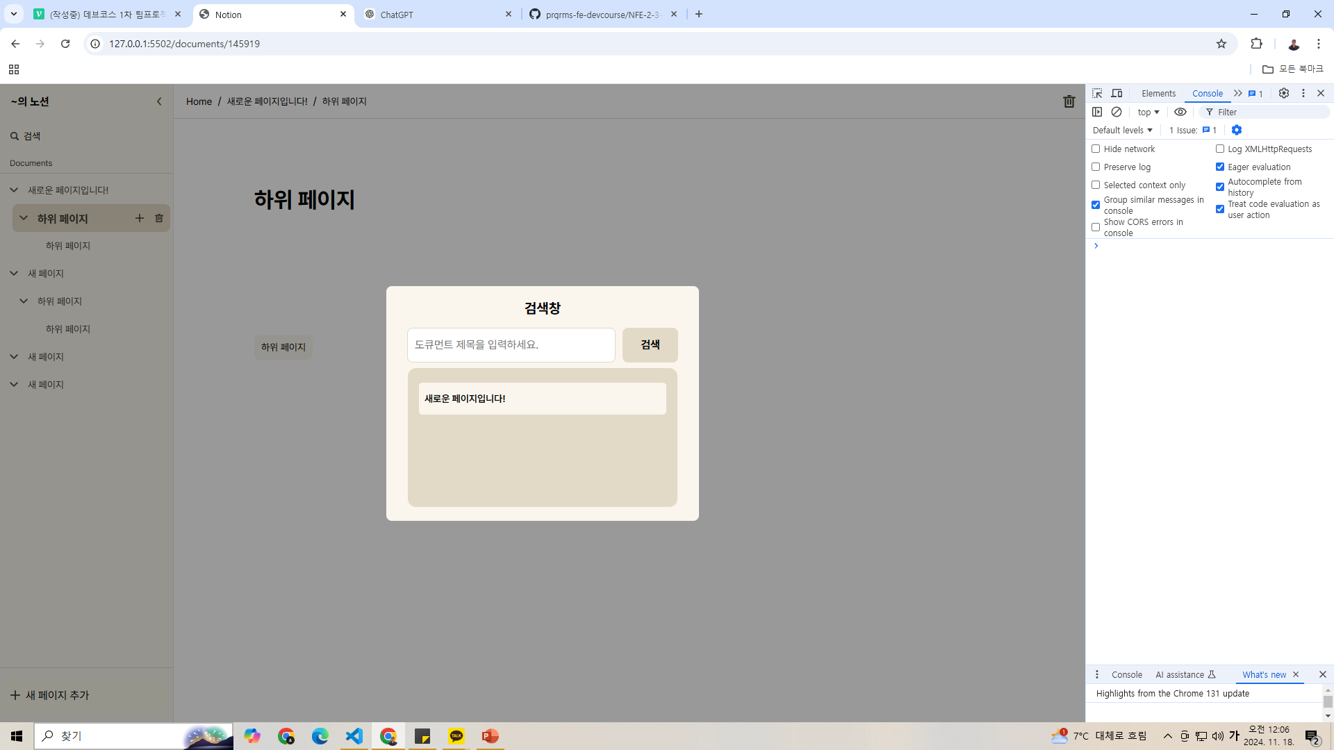Click the live expression eye icon
This screenshot has height=750, width=1334.
pyautogui.click(x=1180, y=112)
